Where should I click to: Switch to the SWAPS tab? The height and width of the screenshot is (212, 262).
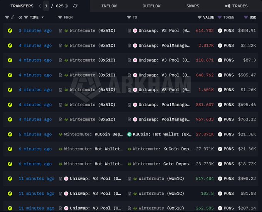click(x=193, y=6)
